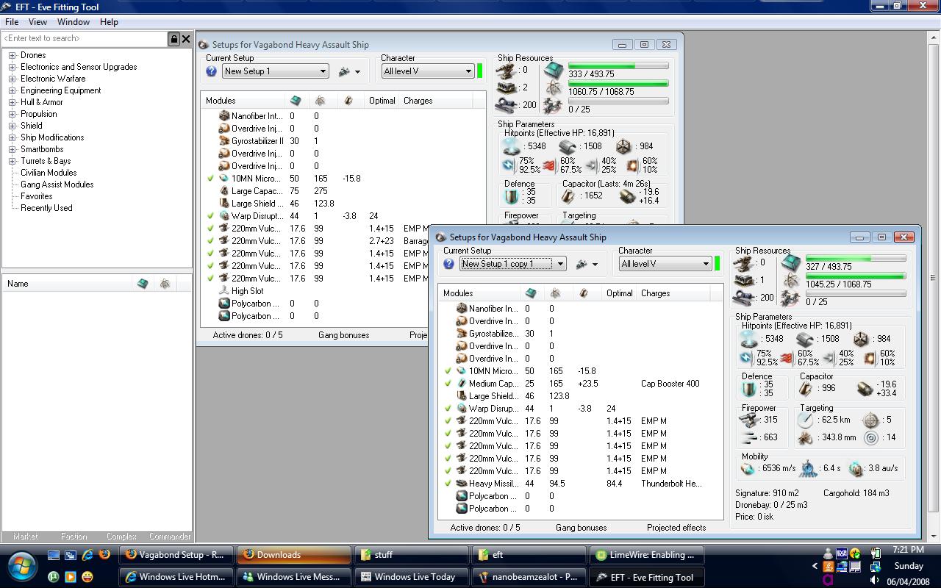941x588 pixels.
Task: Click the warp speed icon showing 3.8 au/s
Action: coord(856,468)
